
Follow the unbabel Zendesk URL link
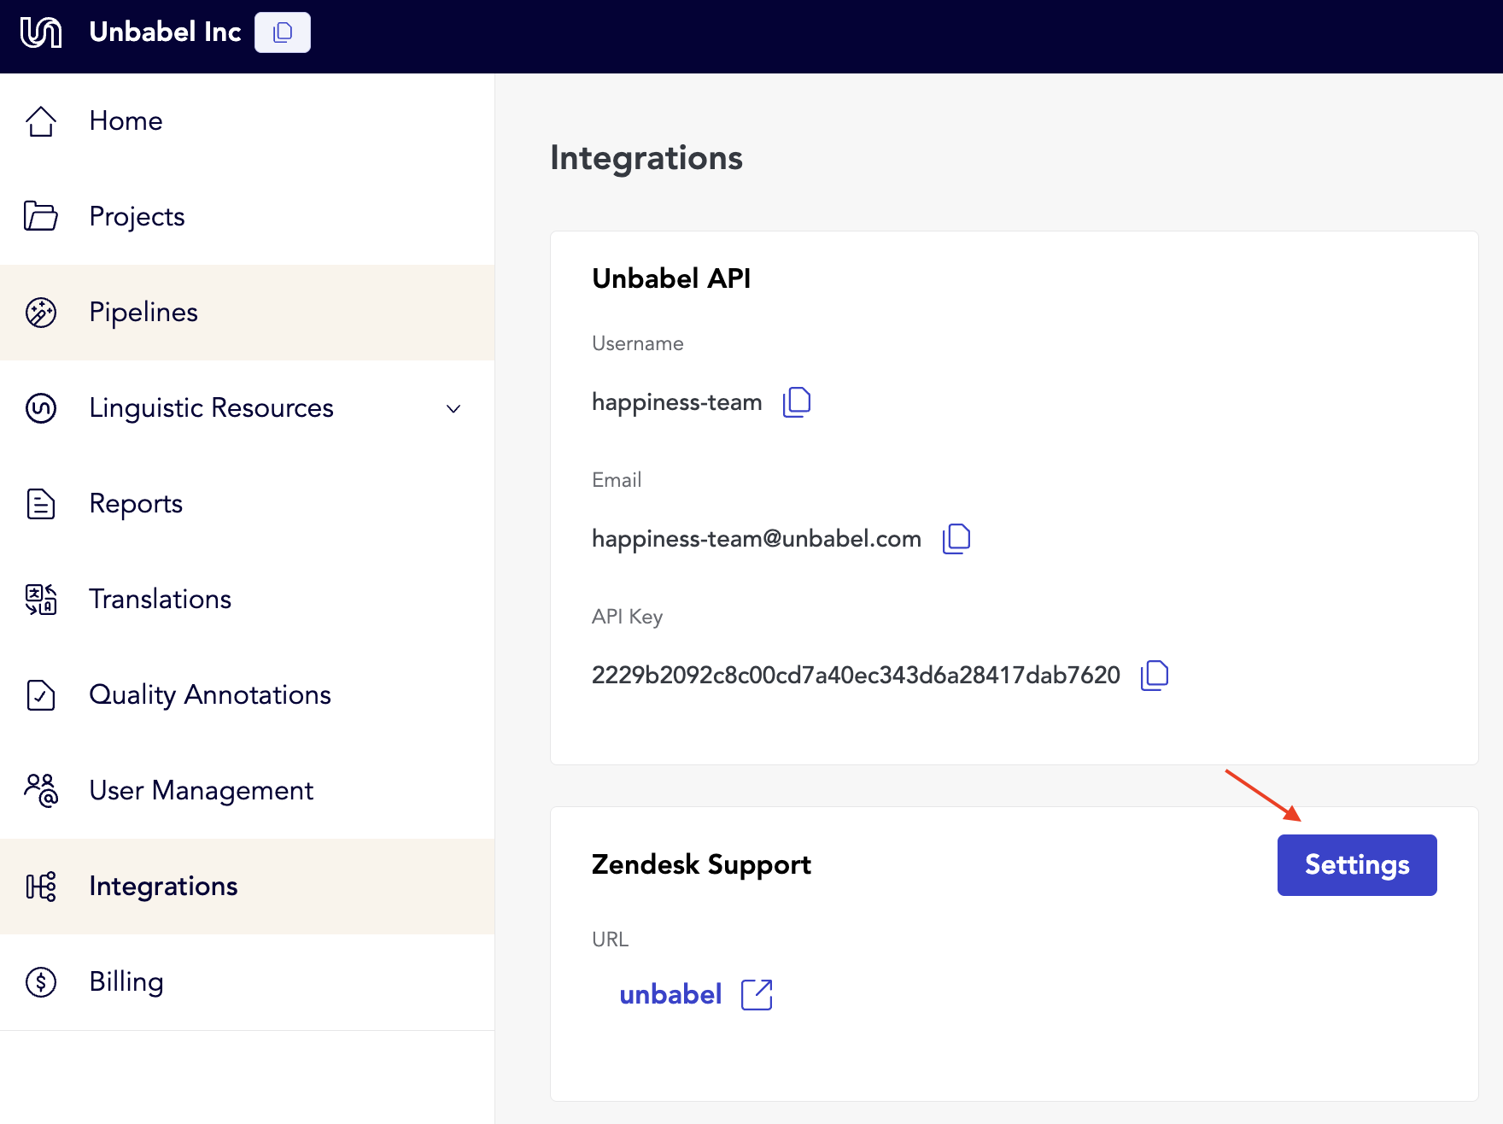pos(670,994)
